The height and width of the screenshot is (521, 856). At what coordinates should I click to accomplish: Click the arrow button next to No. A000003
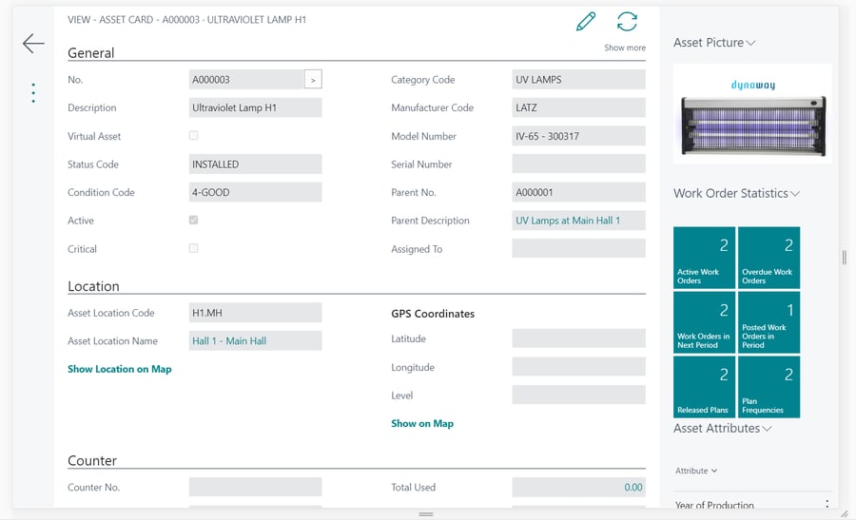click(313, 80)
